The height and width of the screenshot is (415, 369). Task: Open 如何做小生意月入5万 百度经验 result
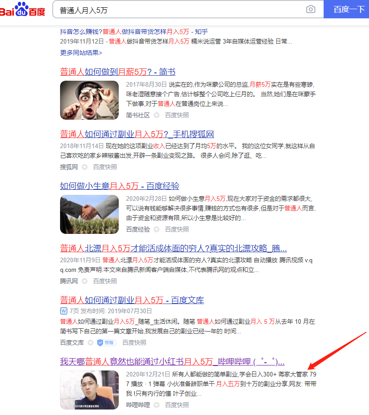click(x=120, y=186)
